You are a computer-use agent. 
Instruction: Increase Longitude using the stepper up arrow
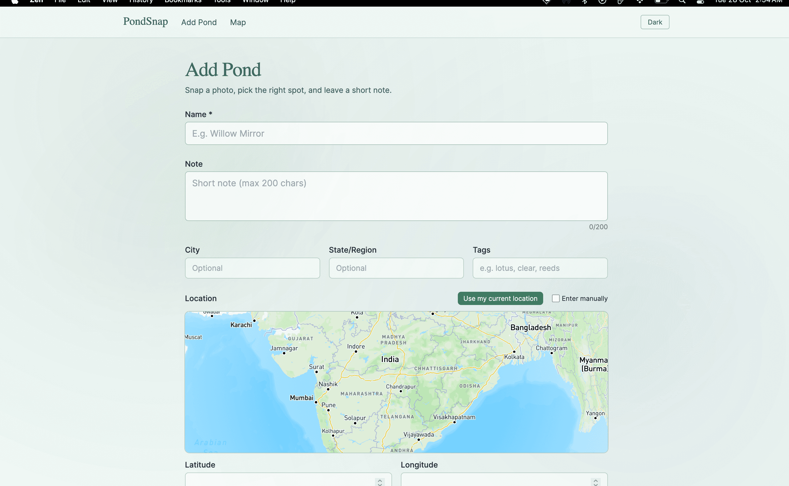[595, 480]
